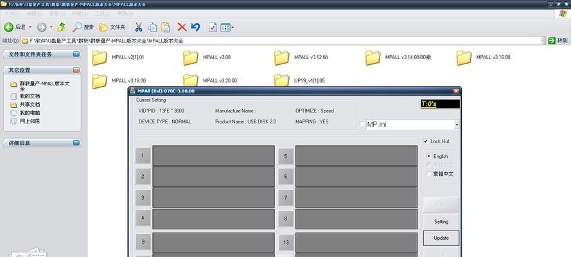Expand the 详细信息 panel
The image size is (571, 257).
[76, 143]
